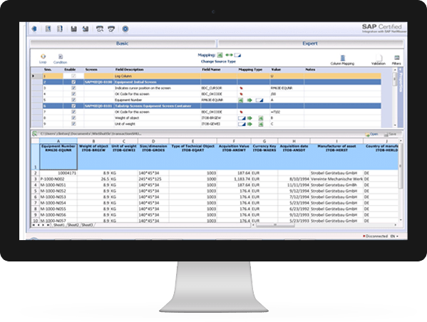Click scroll down arrow of mapping grid
Image resolution: width=427 pixels, height=322 pixels.
[395, 125]
